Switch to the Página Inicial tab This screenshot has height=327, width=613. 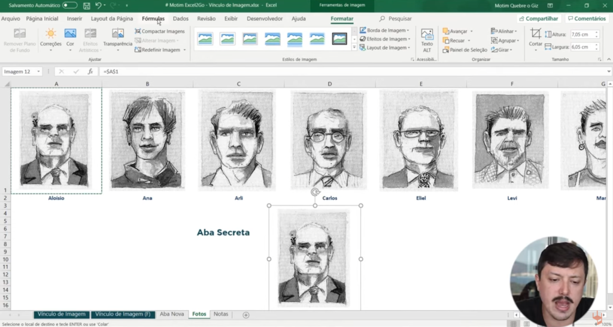click(42, 19)
